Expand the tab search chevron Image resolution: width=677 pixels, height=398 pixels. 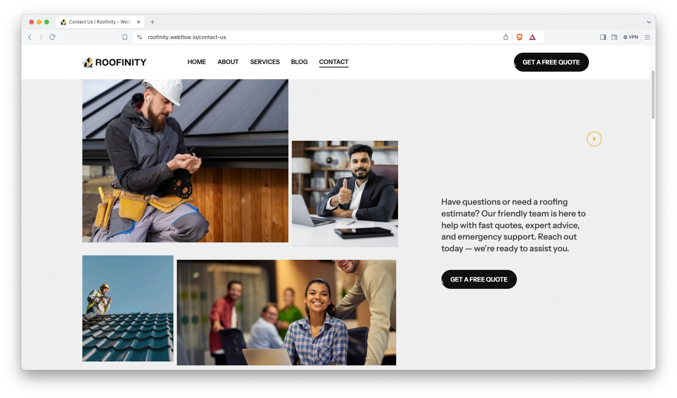pyautogui.click(x=649, y=22)
